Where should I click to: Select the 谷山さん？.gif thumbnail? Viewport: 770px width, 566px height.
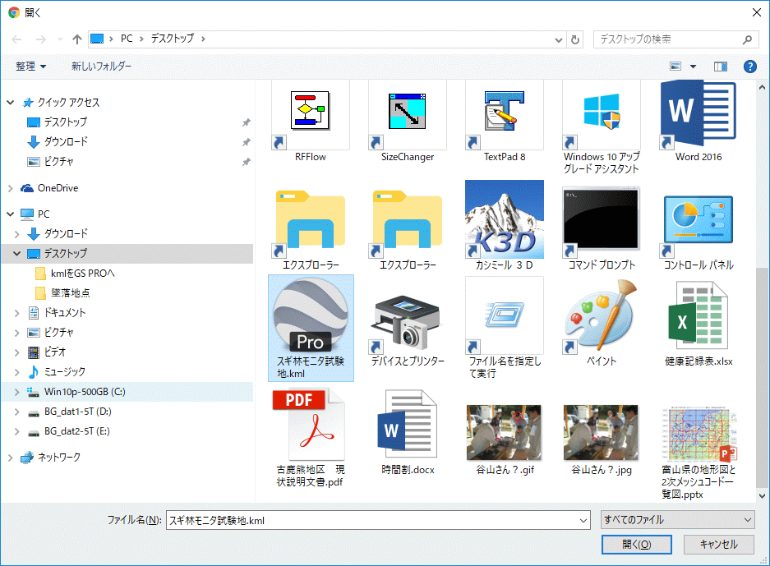pos(505,432)
